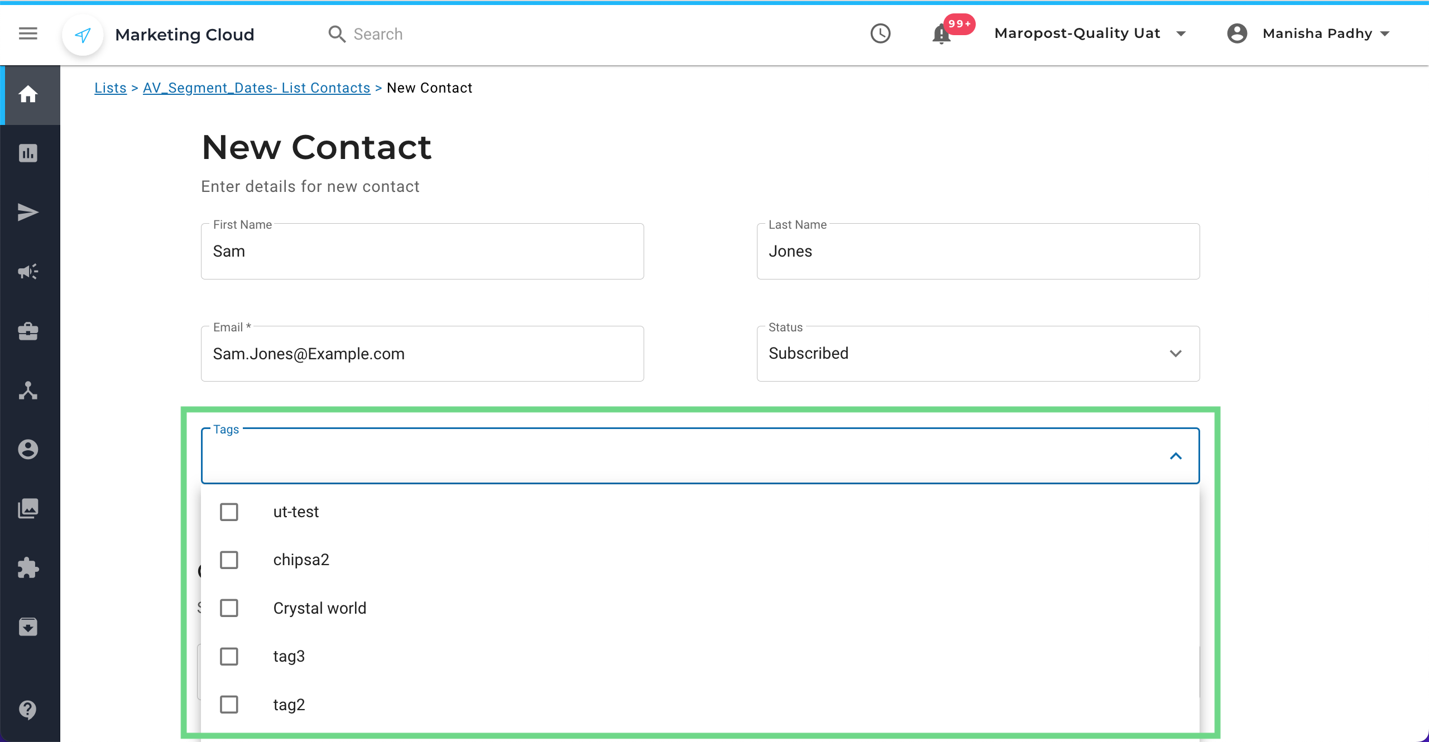Screen dimensions: 1429x742
Task: Click the First Name field containing Sam
Action: tap(423, 251)
